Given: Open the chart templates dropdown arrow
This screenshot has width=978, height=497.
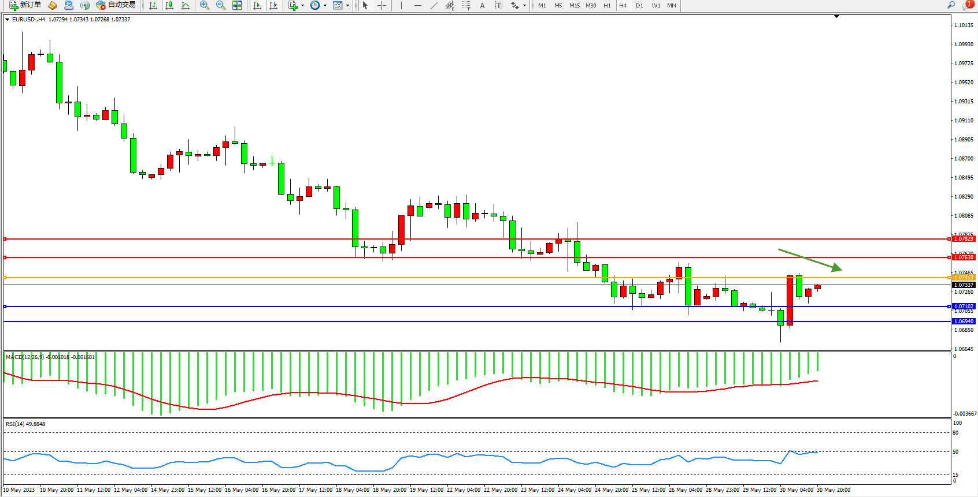Looking at the screenshot, I should [x=347, y=6].
